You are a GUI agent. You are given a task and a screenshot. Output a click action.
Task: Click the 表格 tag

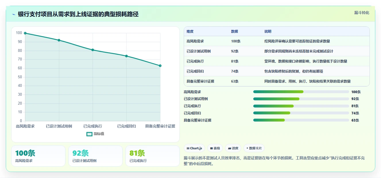[215, 148]
